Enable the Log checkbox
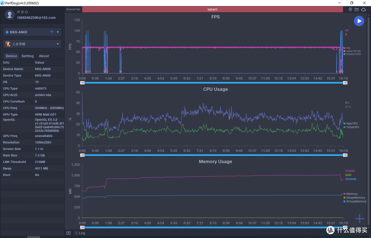The width and height of the screenshot is (371, 238). 76,233
